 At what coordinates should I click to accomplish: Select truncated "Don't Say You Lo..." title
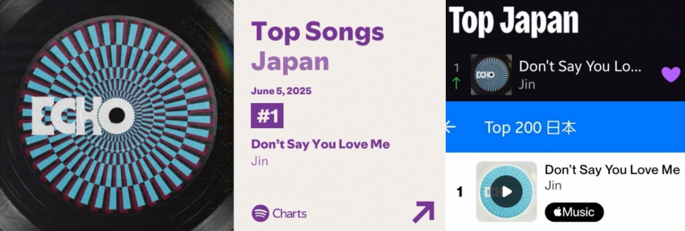(x=581, y=67)
